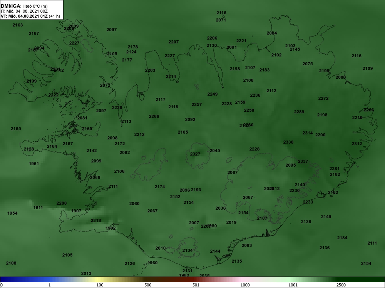This screenshot has height=288, width=385.
Task: Click the map value 2222
Action: 54,95
